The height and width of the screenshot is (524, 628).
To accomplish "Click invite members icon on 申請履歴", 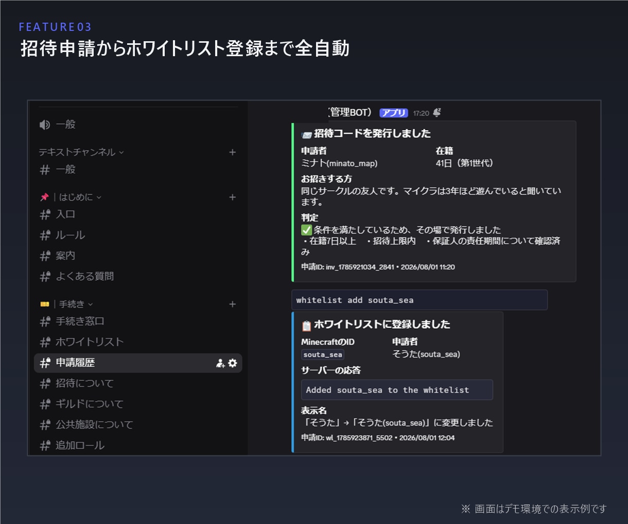I will [x=220, y=363].
